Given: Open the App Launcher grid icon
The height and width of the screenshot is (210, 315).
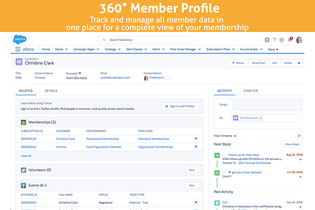Looking at the screenshot, I should (x=19, y=49).
